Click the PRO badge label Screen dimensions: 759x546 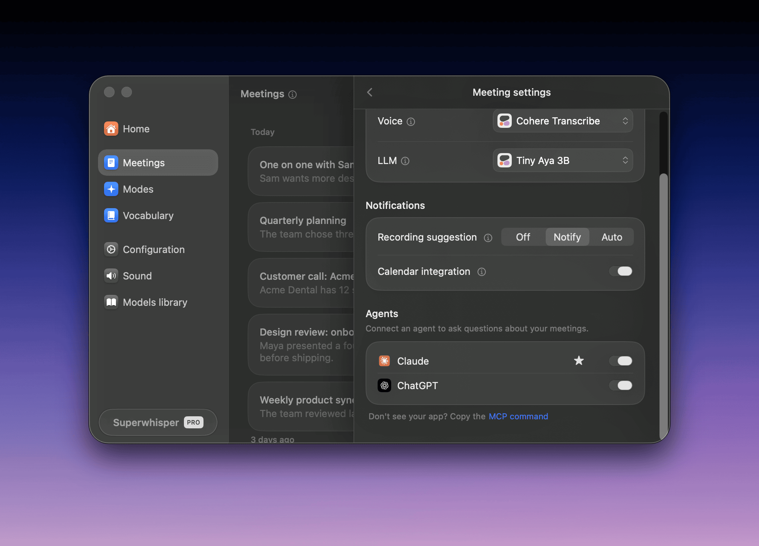(193, 422)
